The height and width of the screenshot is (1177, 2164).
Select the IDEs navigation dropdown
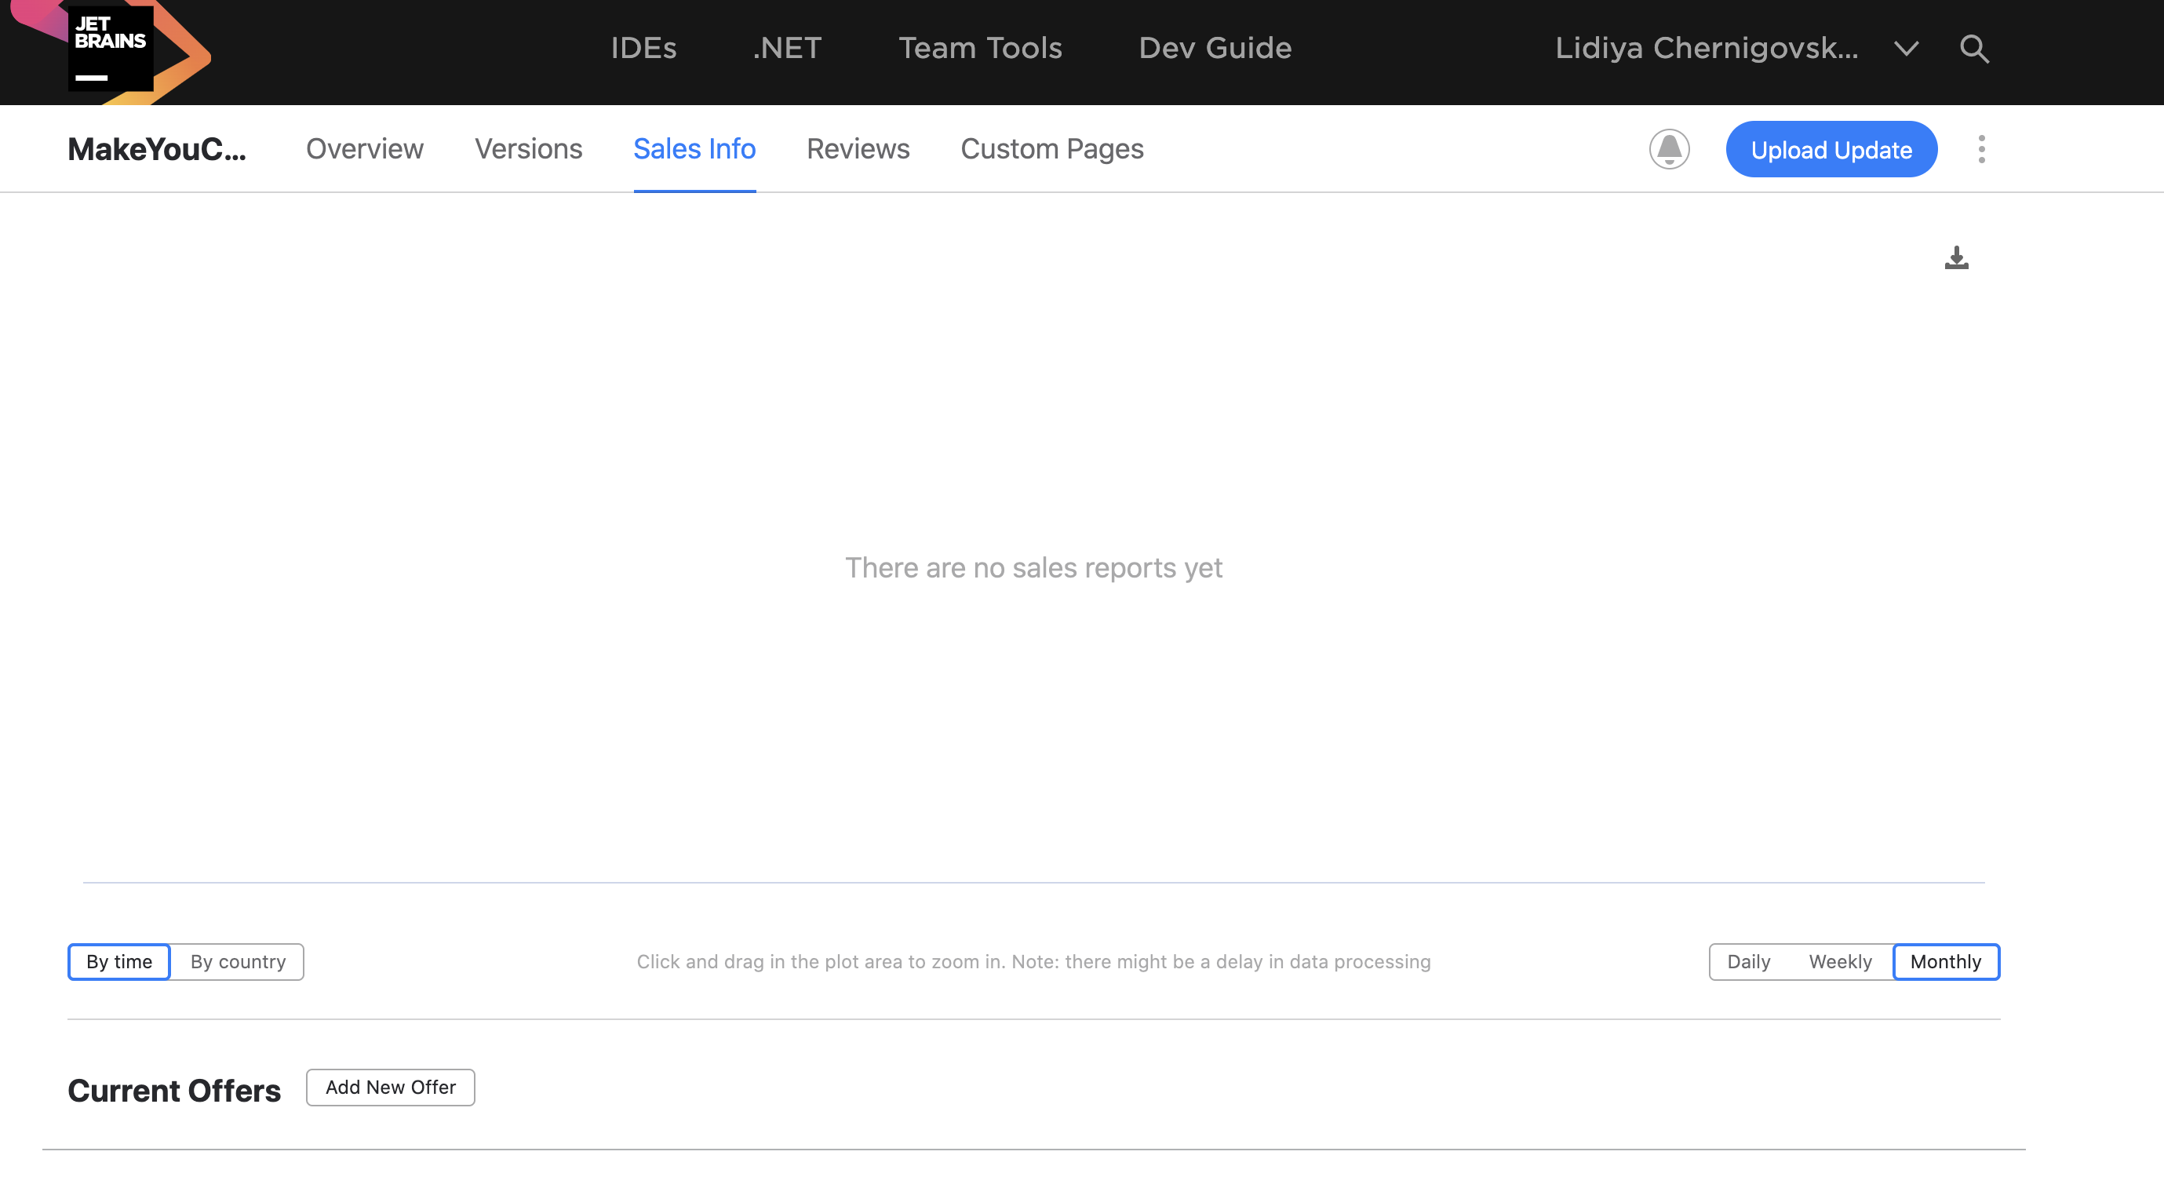pyautogui.click(x=643, y=46)
